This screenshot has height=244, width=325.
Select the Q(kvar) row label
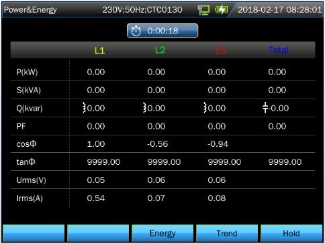(30, 109)
